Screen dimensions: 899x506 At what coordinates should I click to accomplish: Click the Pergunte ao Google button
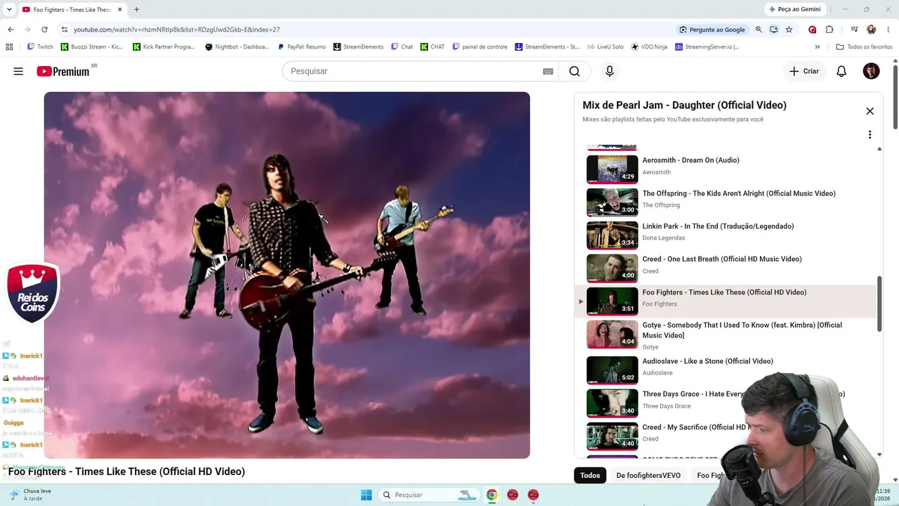[x=712, y=30]
